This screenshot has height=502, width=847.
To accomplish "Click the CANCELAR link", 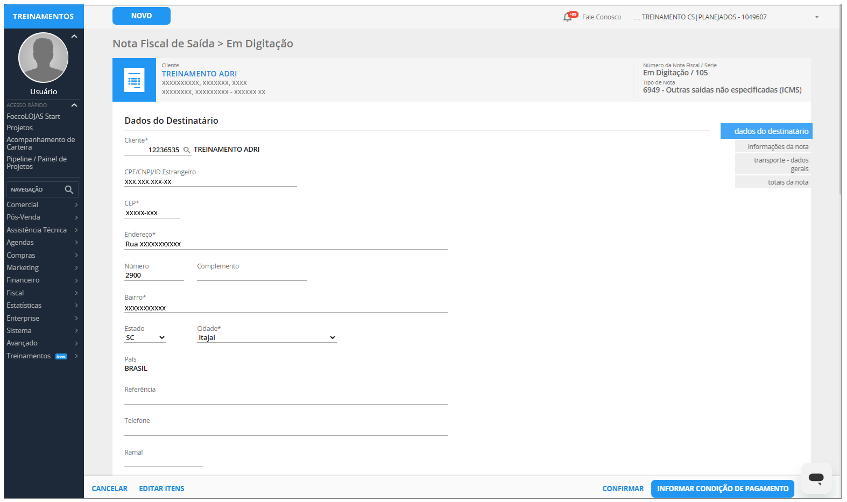I will coord(110,489).
